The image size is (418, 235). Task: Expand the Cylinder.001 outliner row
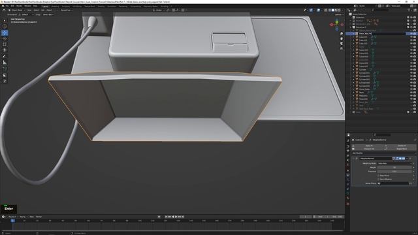coord(354,72)
